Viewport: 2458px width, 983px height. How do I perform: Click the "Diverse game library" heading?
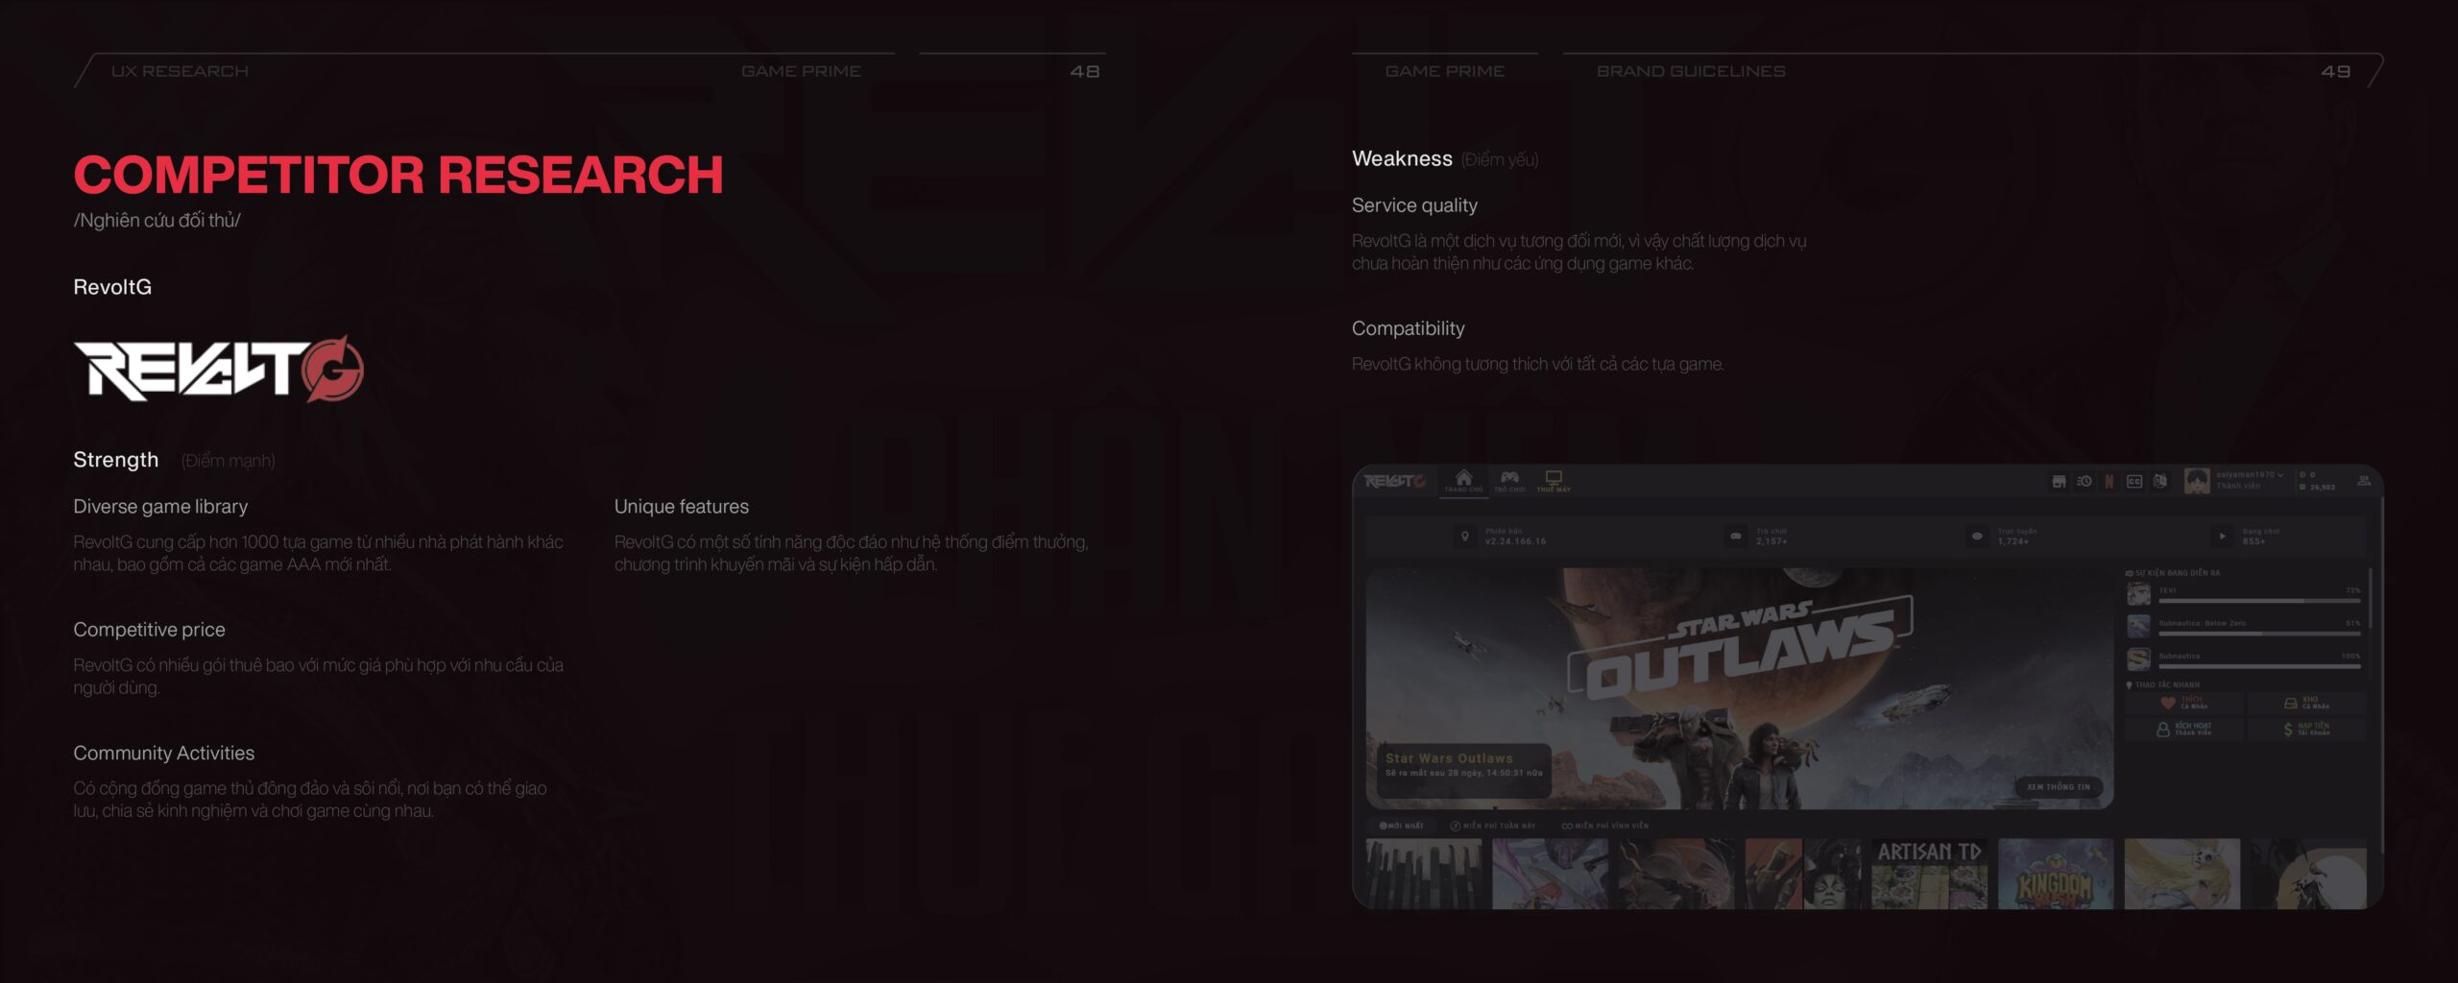pyautogui.click(x=160, y=506)
